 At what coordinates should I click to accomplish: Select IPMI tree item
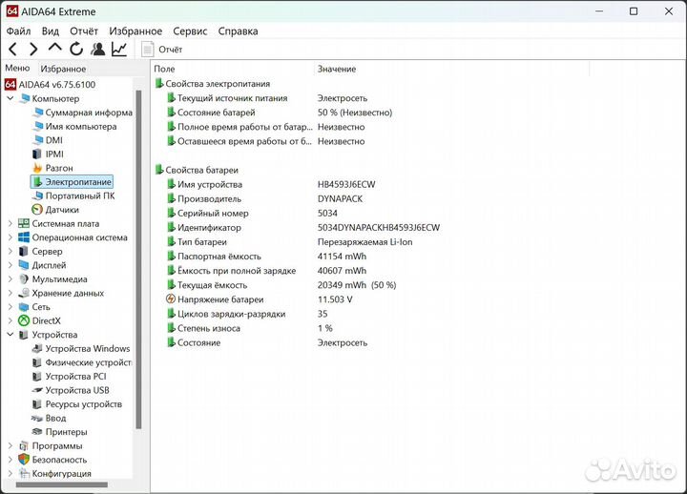pos(48,154)
